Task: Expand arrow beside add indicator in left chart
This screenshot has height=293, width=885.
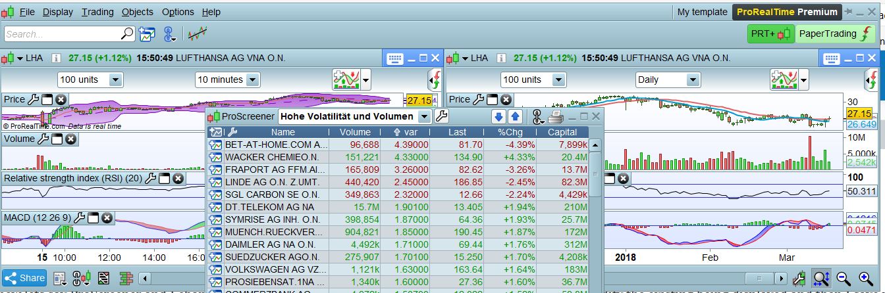Action: click(x=365, y=80)
